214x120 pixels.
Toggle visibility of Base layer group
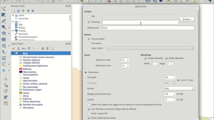[x=17, y=53]
